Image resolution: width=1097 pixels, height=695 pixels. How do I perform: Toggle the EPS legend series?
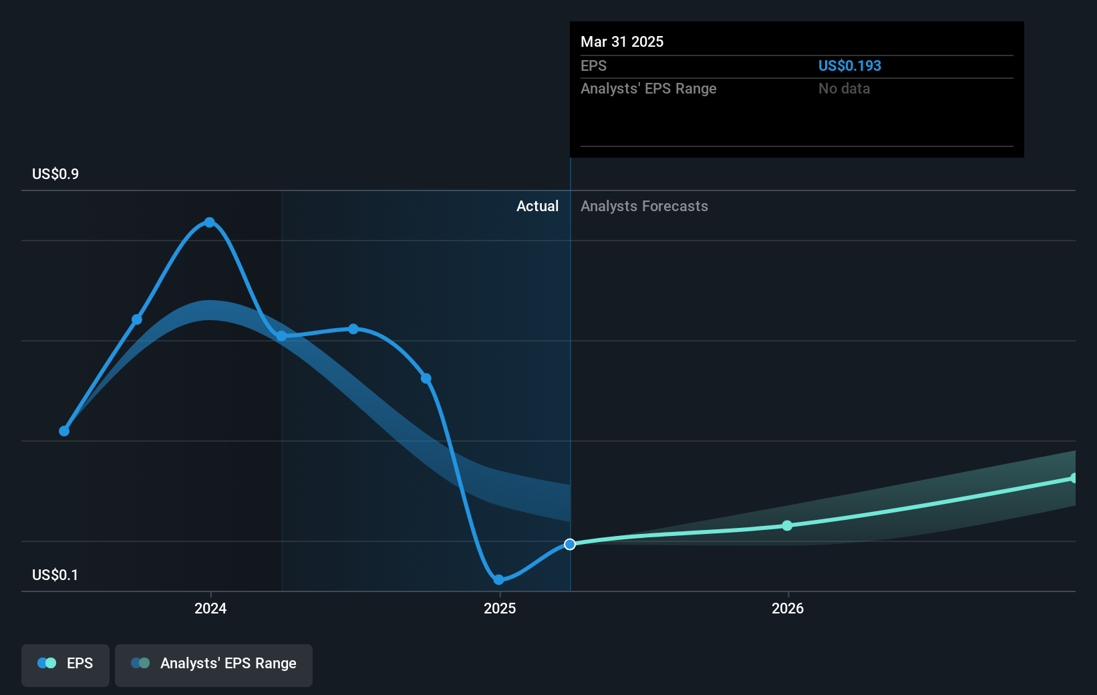tap(65, 665)
